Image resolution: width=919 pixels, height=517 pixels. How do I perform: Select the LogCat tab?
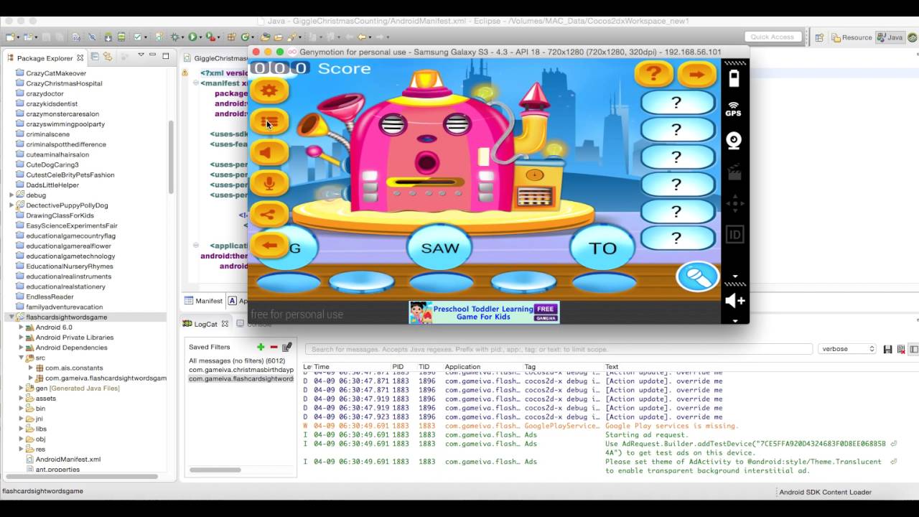coord(205,324)
